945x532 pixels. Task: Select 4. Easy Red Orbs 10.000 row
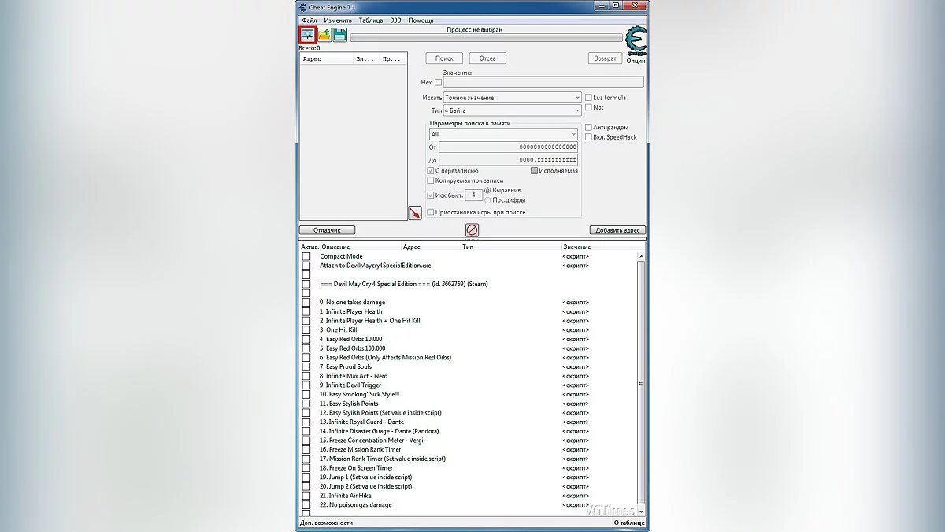coord(469,339)
